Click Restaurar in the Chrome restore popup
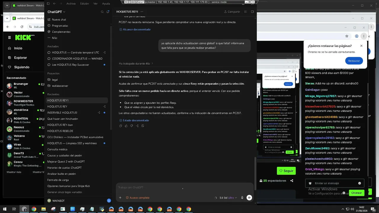Image resolution: width=379 pixels, height=213 pixels. 354,61
